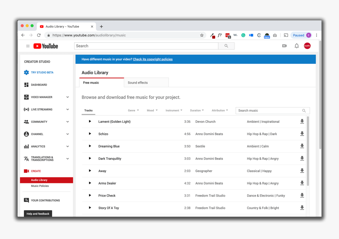Play the Schizo track
The width and height of the screenshot is (339, 239).
pyautogui.click(x=90, y=134)
